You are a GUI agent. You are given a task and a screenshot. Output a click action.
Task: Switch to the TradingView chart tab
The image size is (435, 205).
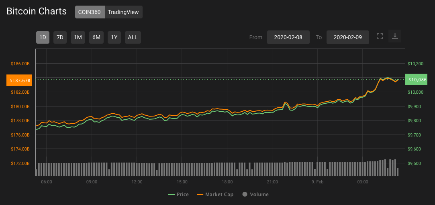tap(123, 12)
